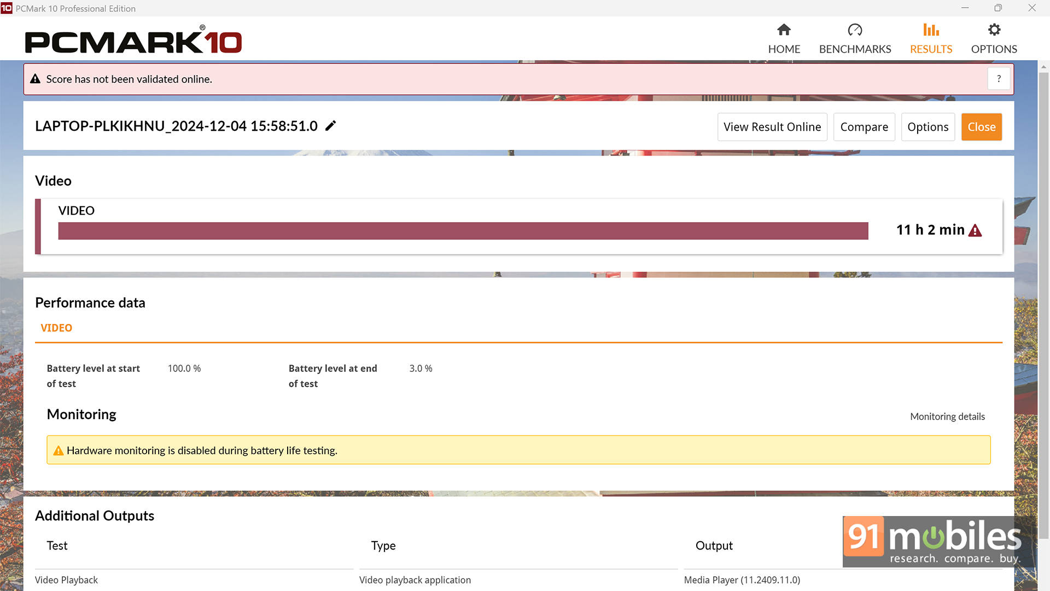The width and height of the screenshot is (1050, 591).
Task: Restore down the PCMark window
Action: pyautogui.click(x=998, y=8)
